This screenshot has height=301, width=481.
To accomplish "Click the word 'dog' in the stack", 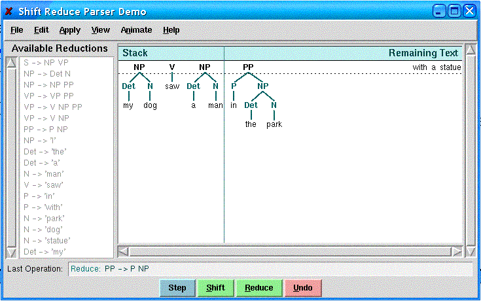I will tap(150, 105).
